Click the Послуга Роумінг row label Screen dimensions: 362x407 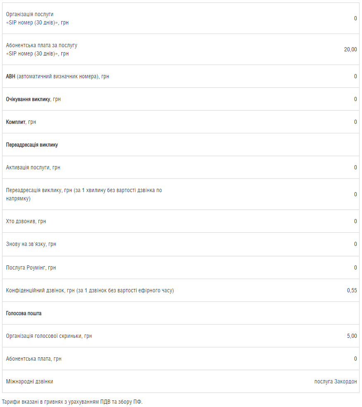click(x=31, y=267)
